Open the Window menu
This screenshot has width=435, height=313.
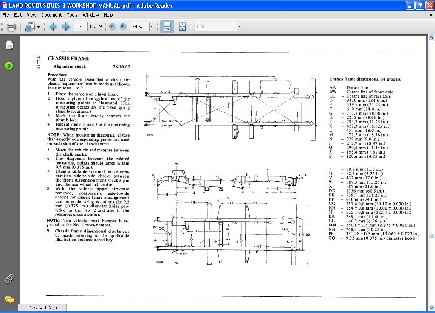[90, 15]
